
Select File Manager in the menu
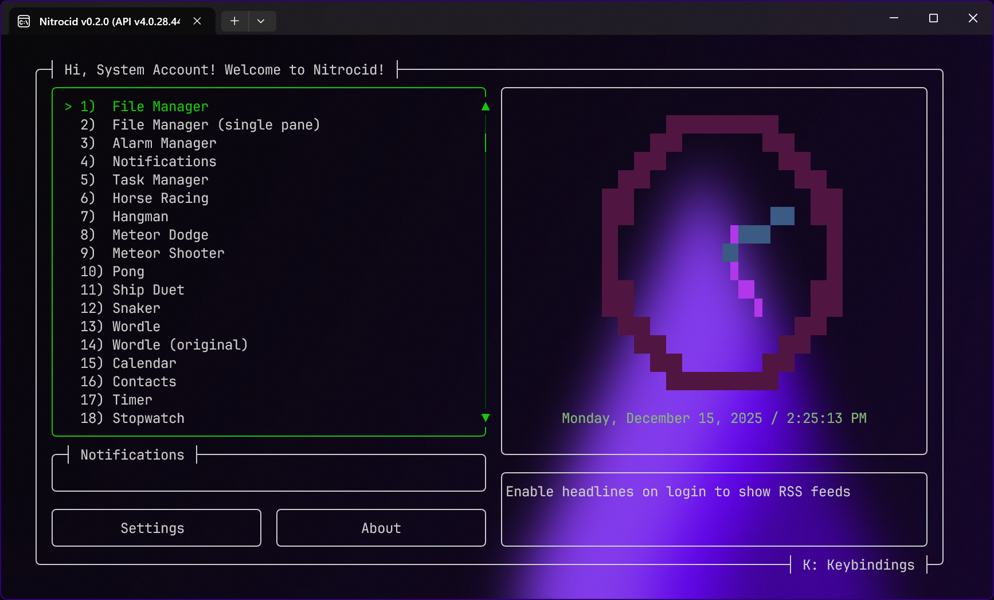(x=160, y=107)
